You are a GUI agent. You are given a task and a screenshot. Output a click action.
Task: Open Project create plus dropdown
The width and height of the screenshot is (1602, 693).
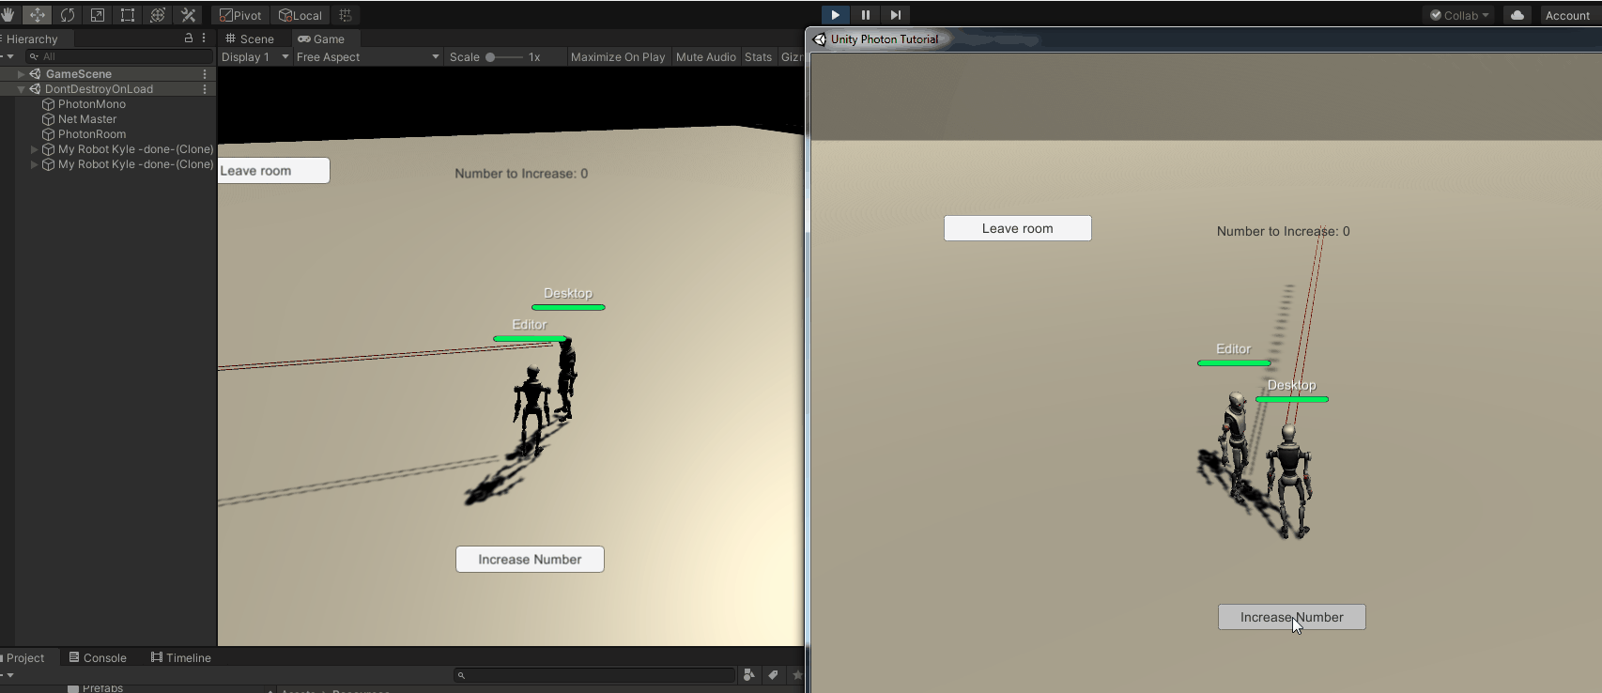8,675
